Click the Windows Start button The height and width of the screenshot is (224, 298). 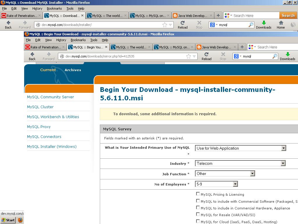point(8,220)
